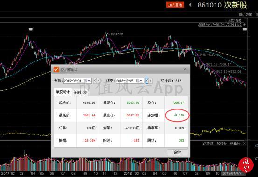Click the orange checkmark icon in 区间统计 title

tap(56, 69)
